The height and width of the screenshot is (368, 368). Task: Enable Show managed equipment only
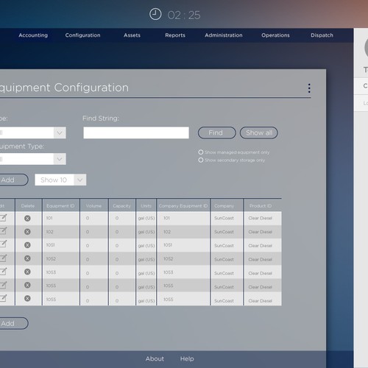(x=201, y=152)
